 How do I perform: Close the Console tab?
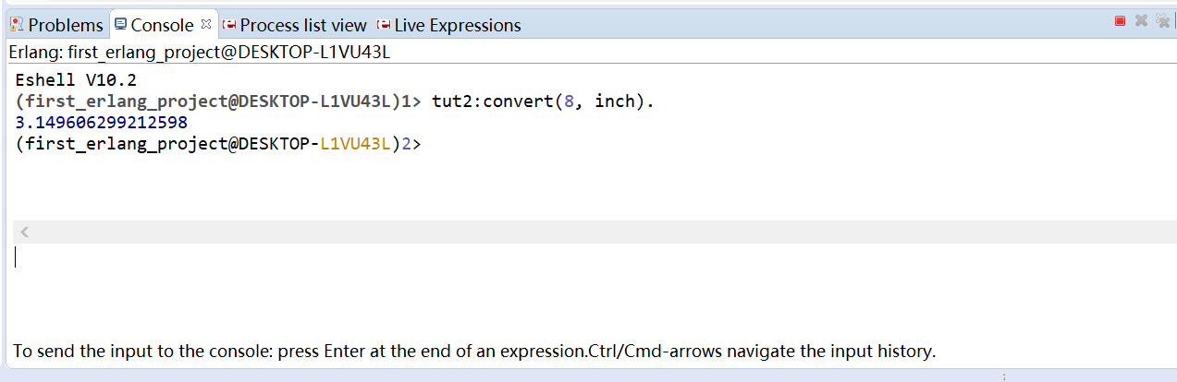[206, 24]
